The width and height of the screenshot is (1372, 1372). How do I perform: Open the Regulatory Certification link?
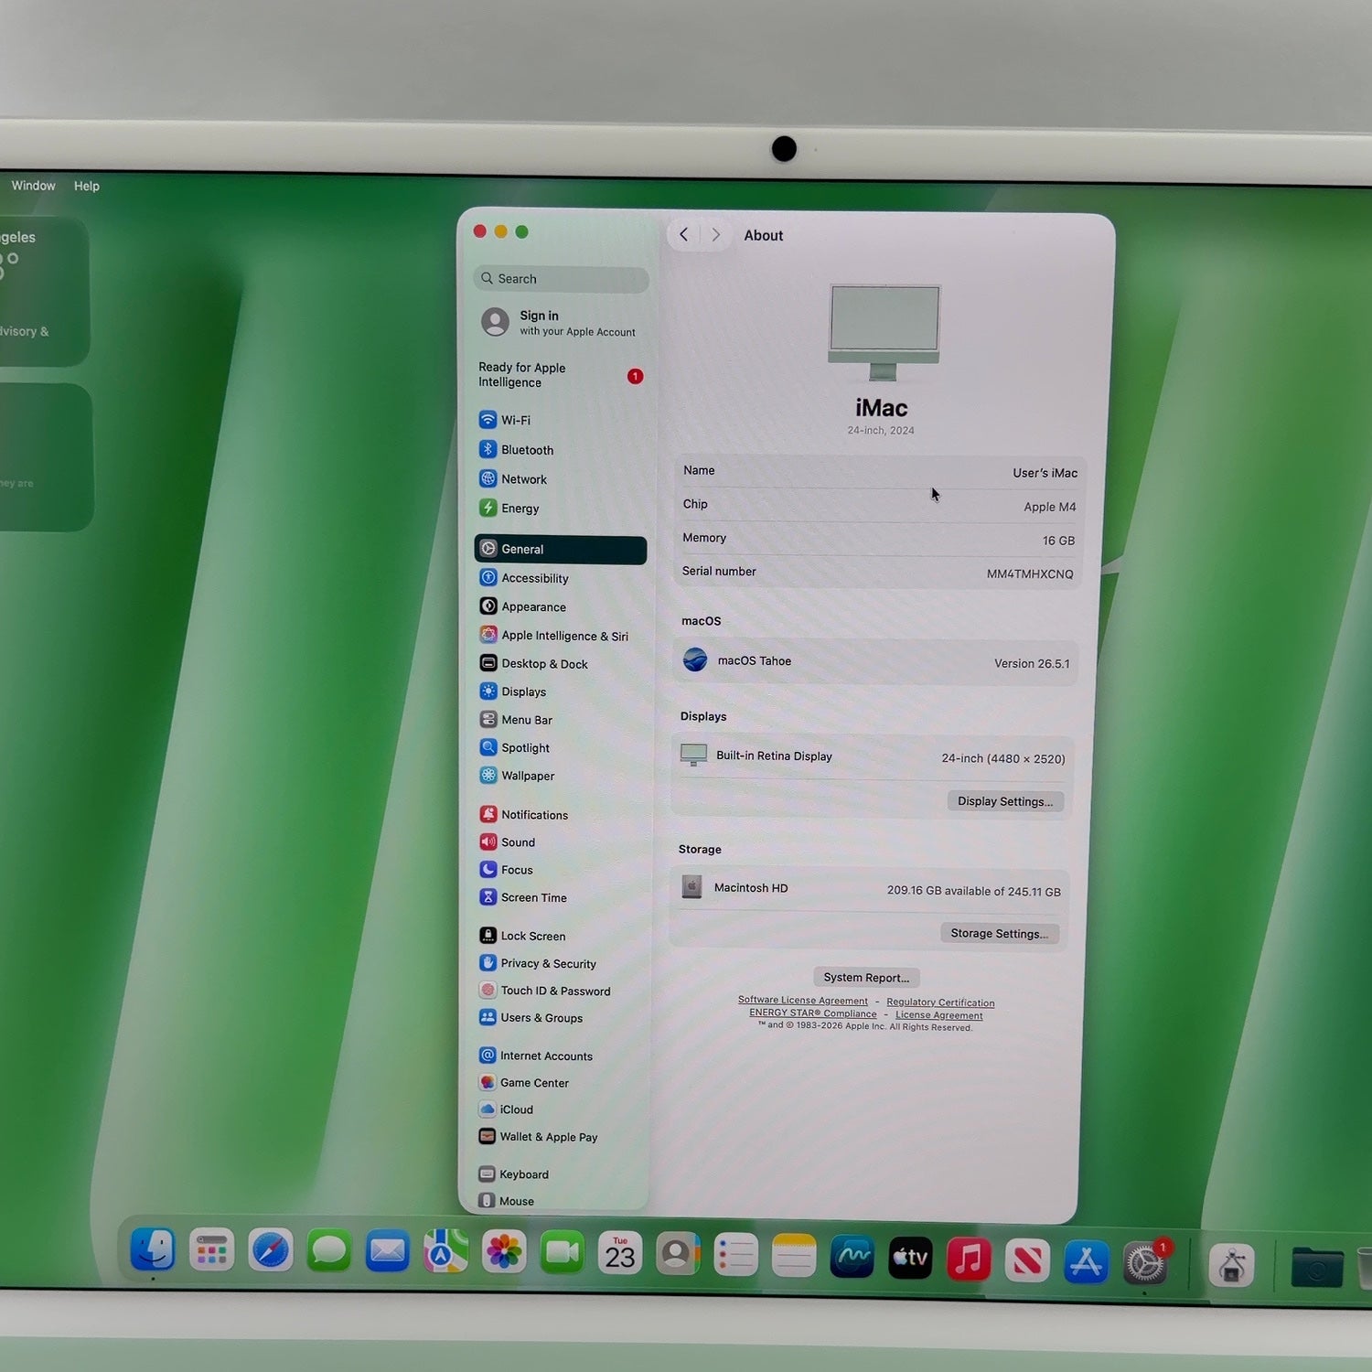point(940,1002)
